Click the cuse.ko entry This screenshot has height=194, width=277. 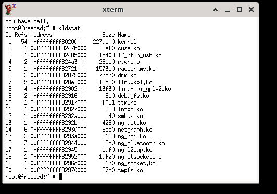coord(129,48)
